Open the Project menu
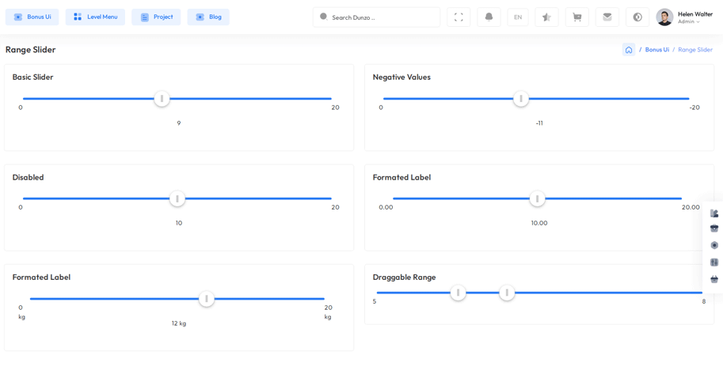The height and width of the screenshot is (389, 723). click(x=156, y=17)
